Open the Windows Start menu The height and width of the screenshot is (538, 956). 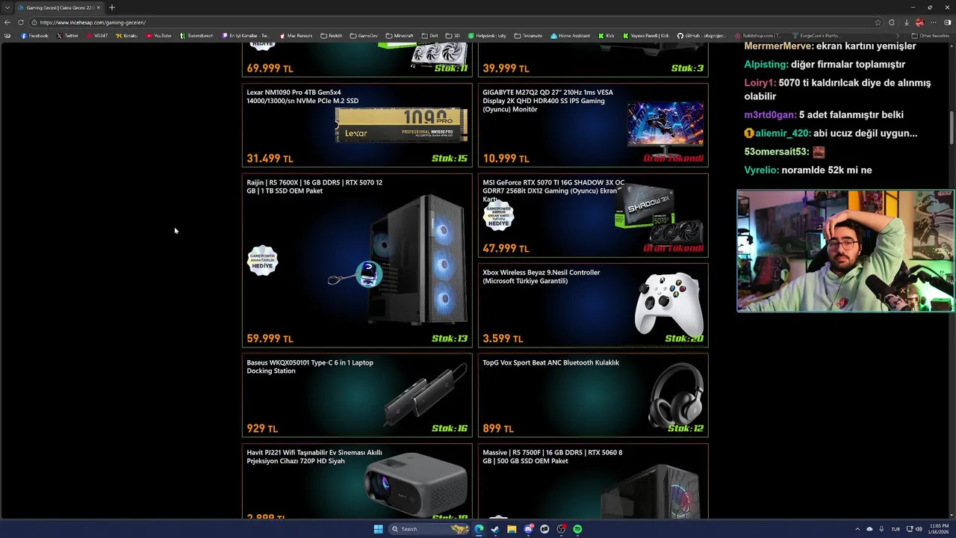(379, 529)
